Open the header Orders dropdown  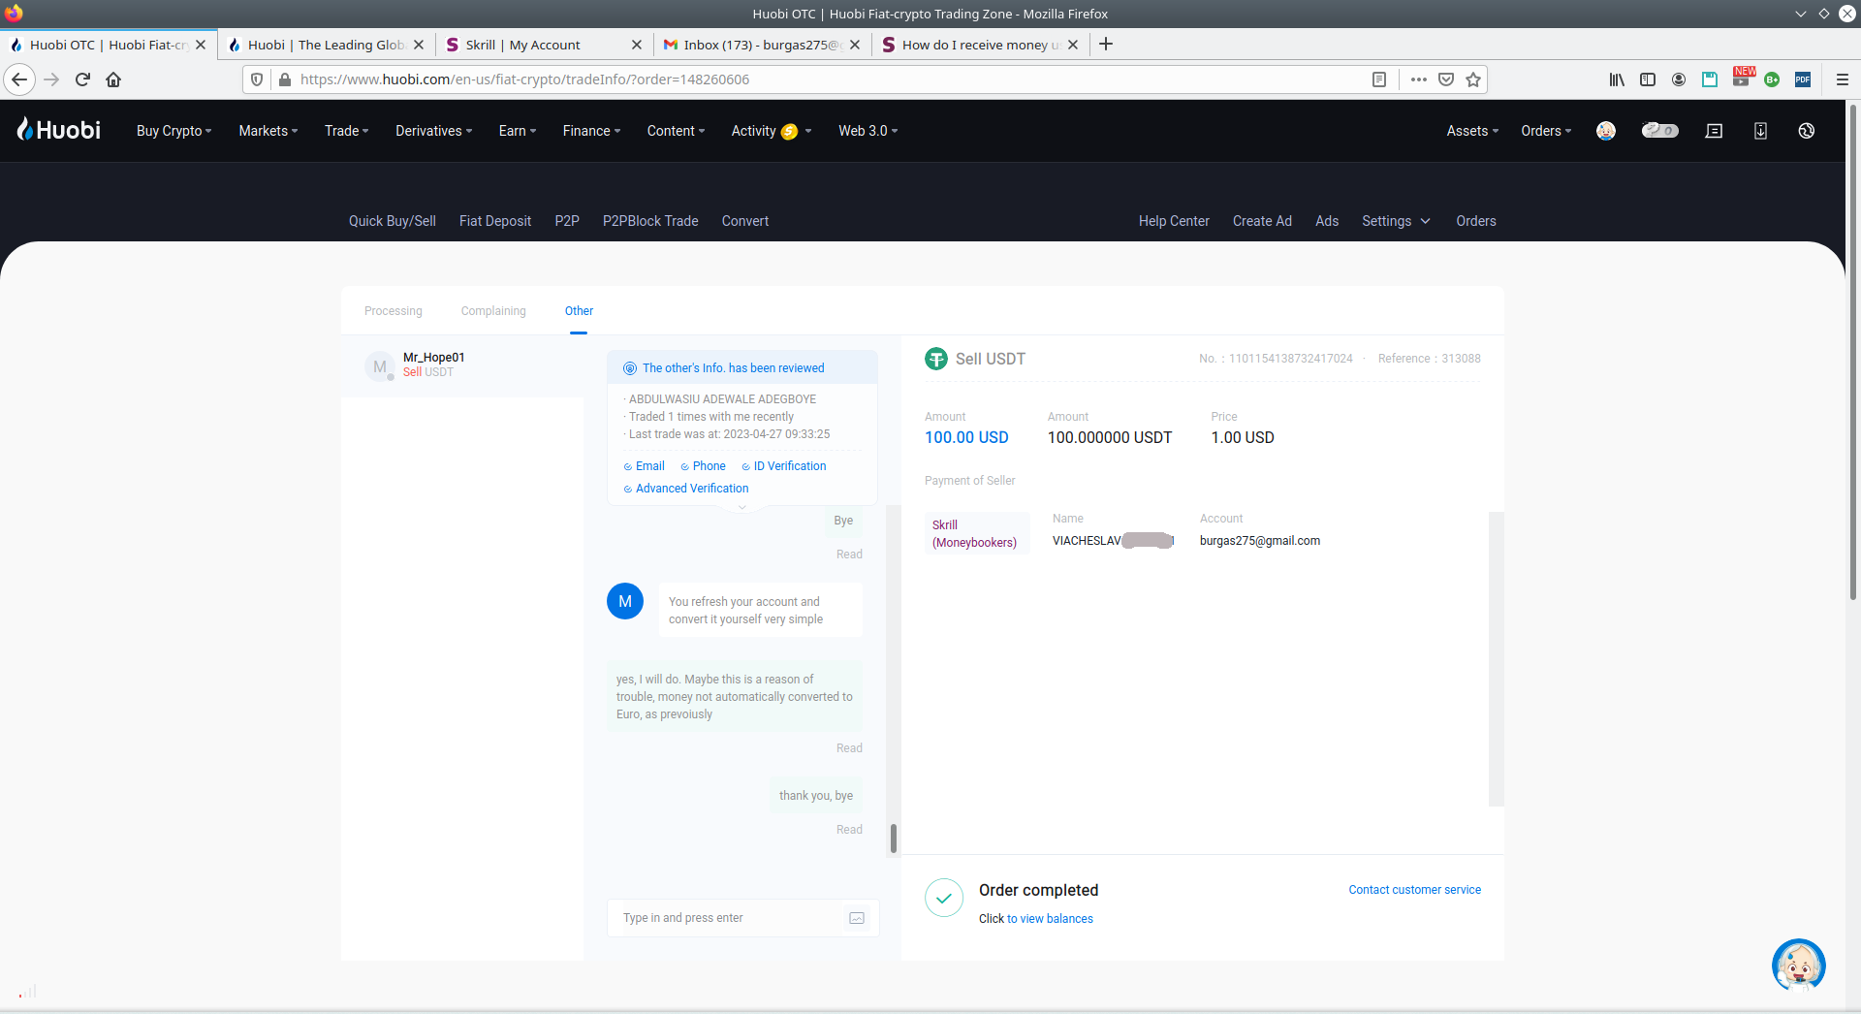[x=1547, y=131]
